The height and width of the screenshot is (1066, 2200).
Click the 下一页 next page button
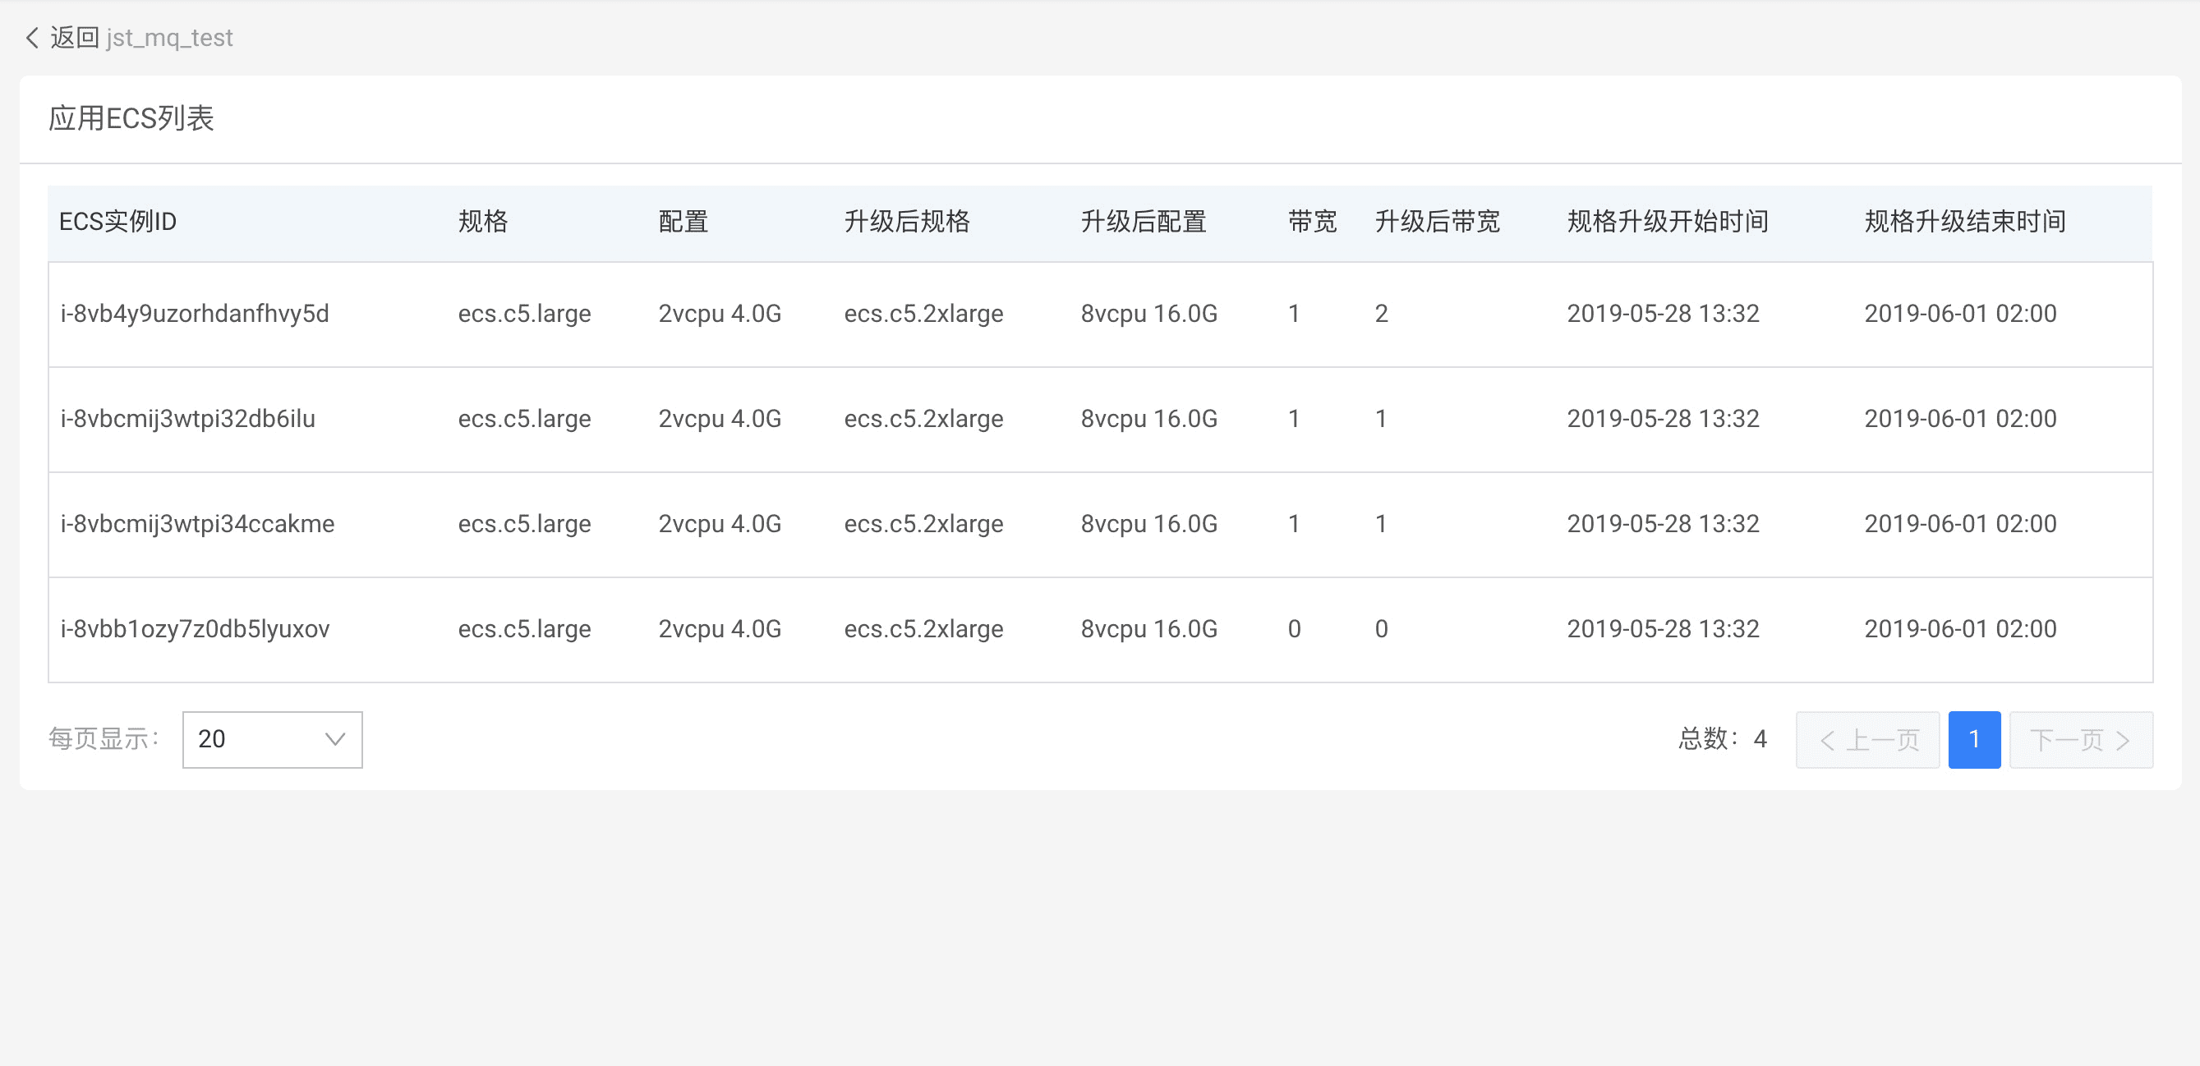coord(2080,739)
